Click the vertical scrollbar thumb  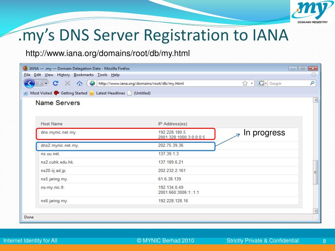point(315,172)
